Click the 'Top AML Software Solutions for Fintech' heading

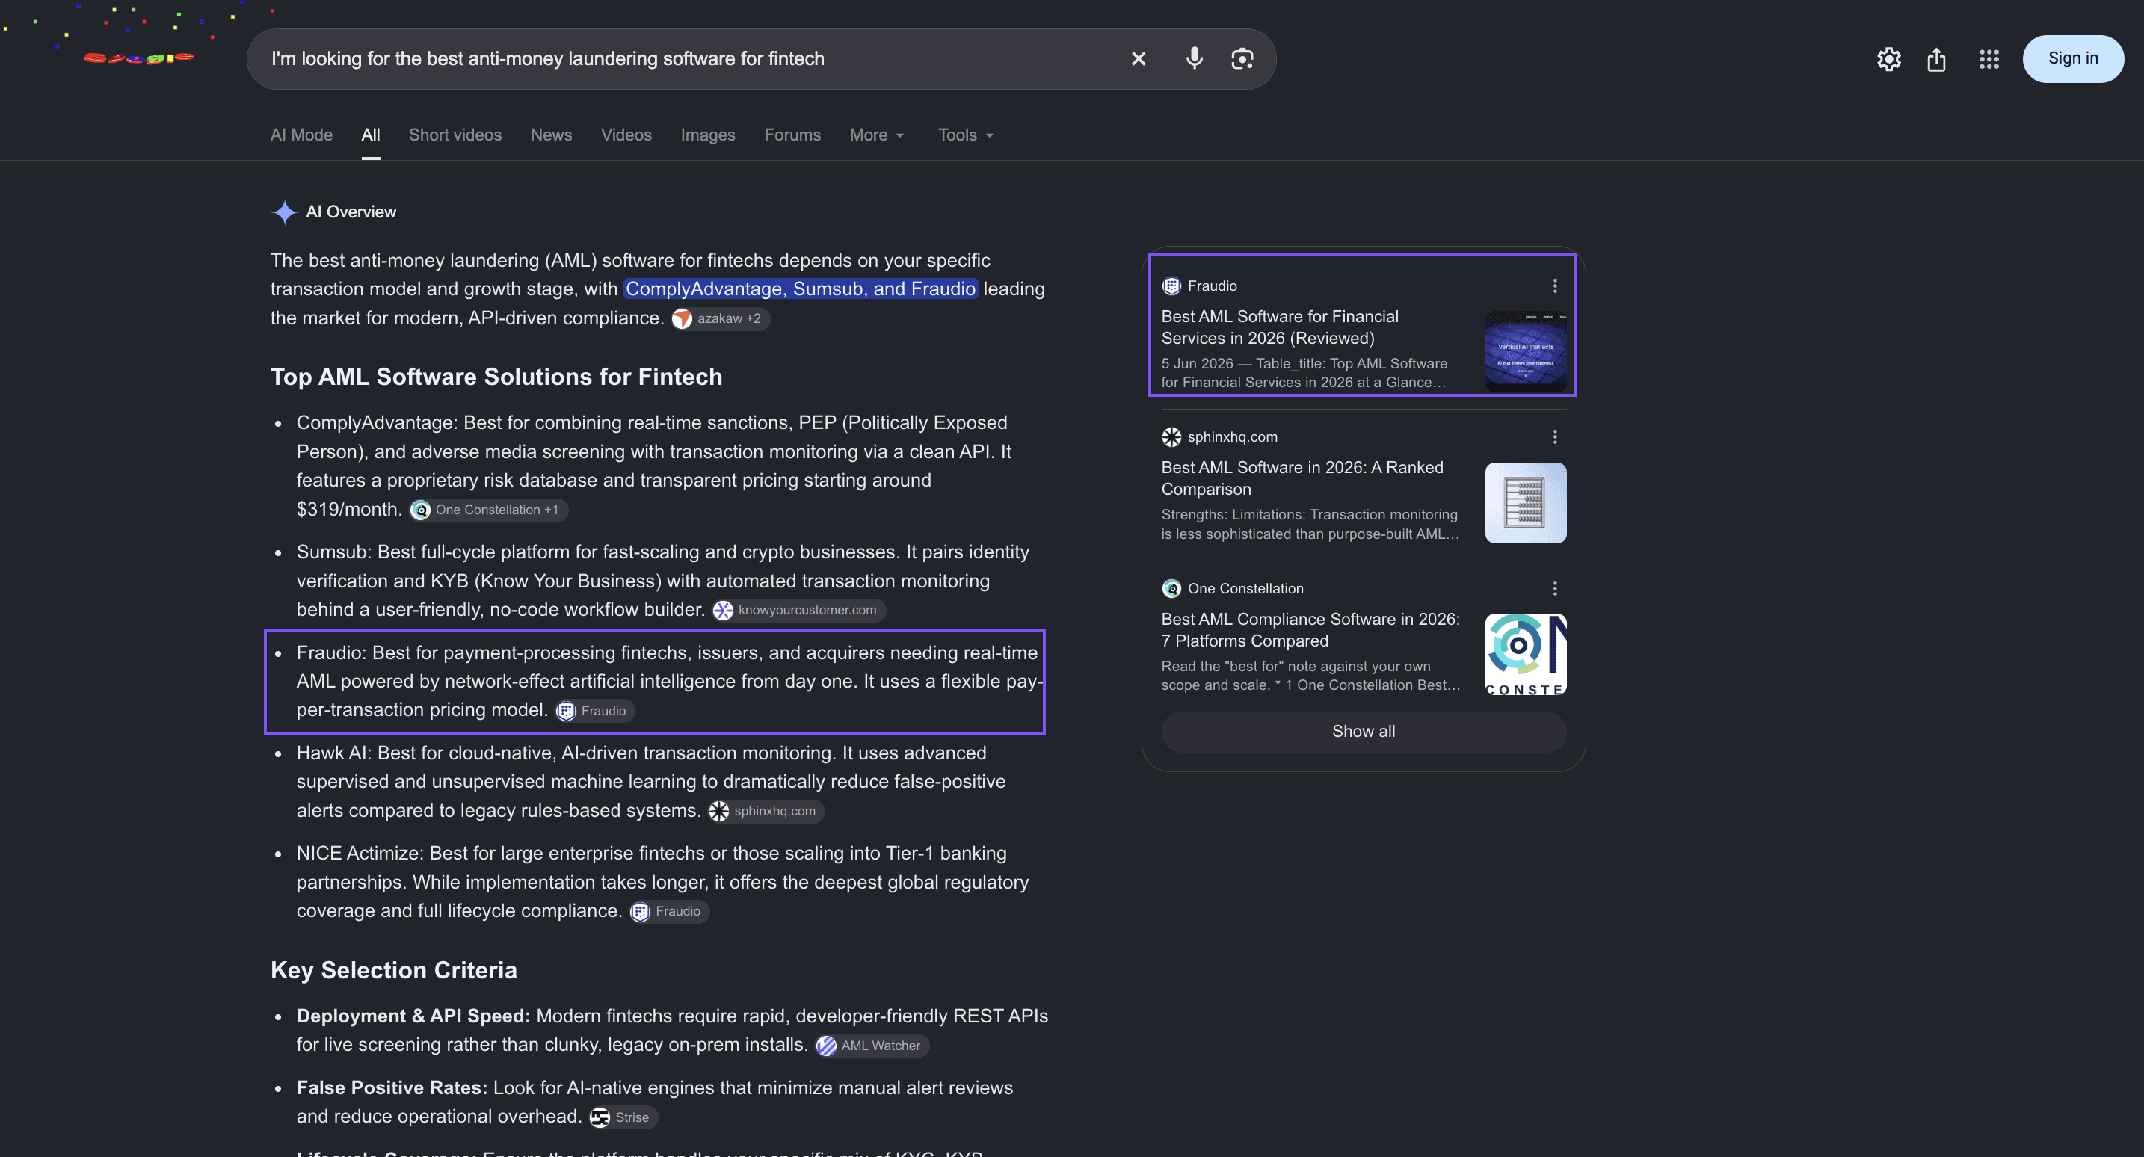tap(496, 377)
